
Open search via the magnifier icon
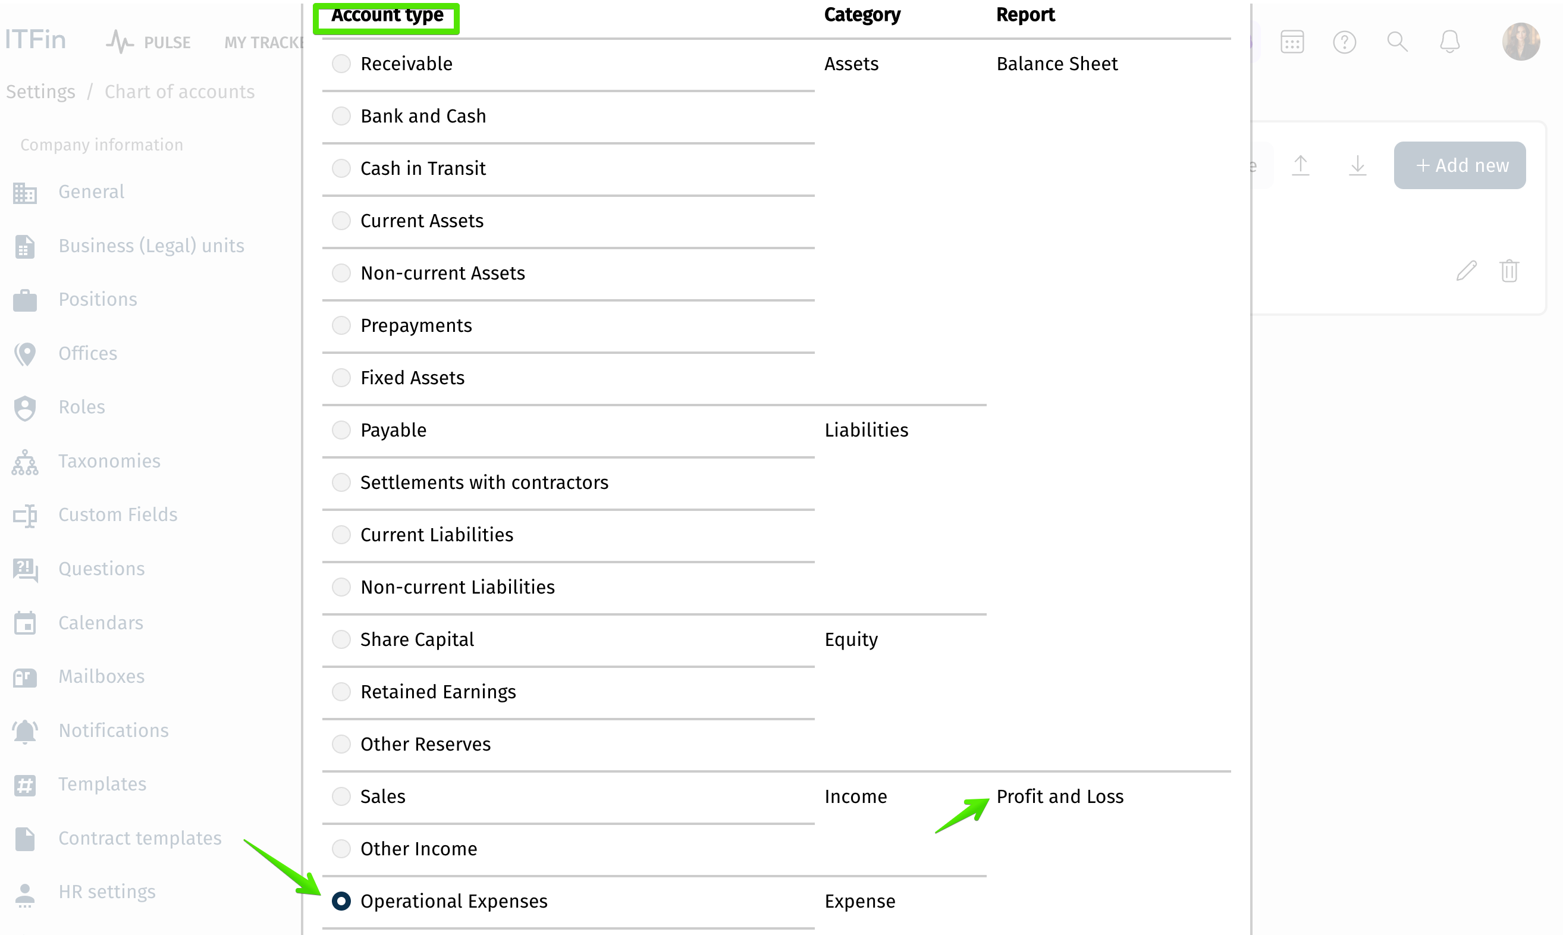pos(1396,42)
